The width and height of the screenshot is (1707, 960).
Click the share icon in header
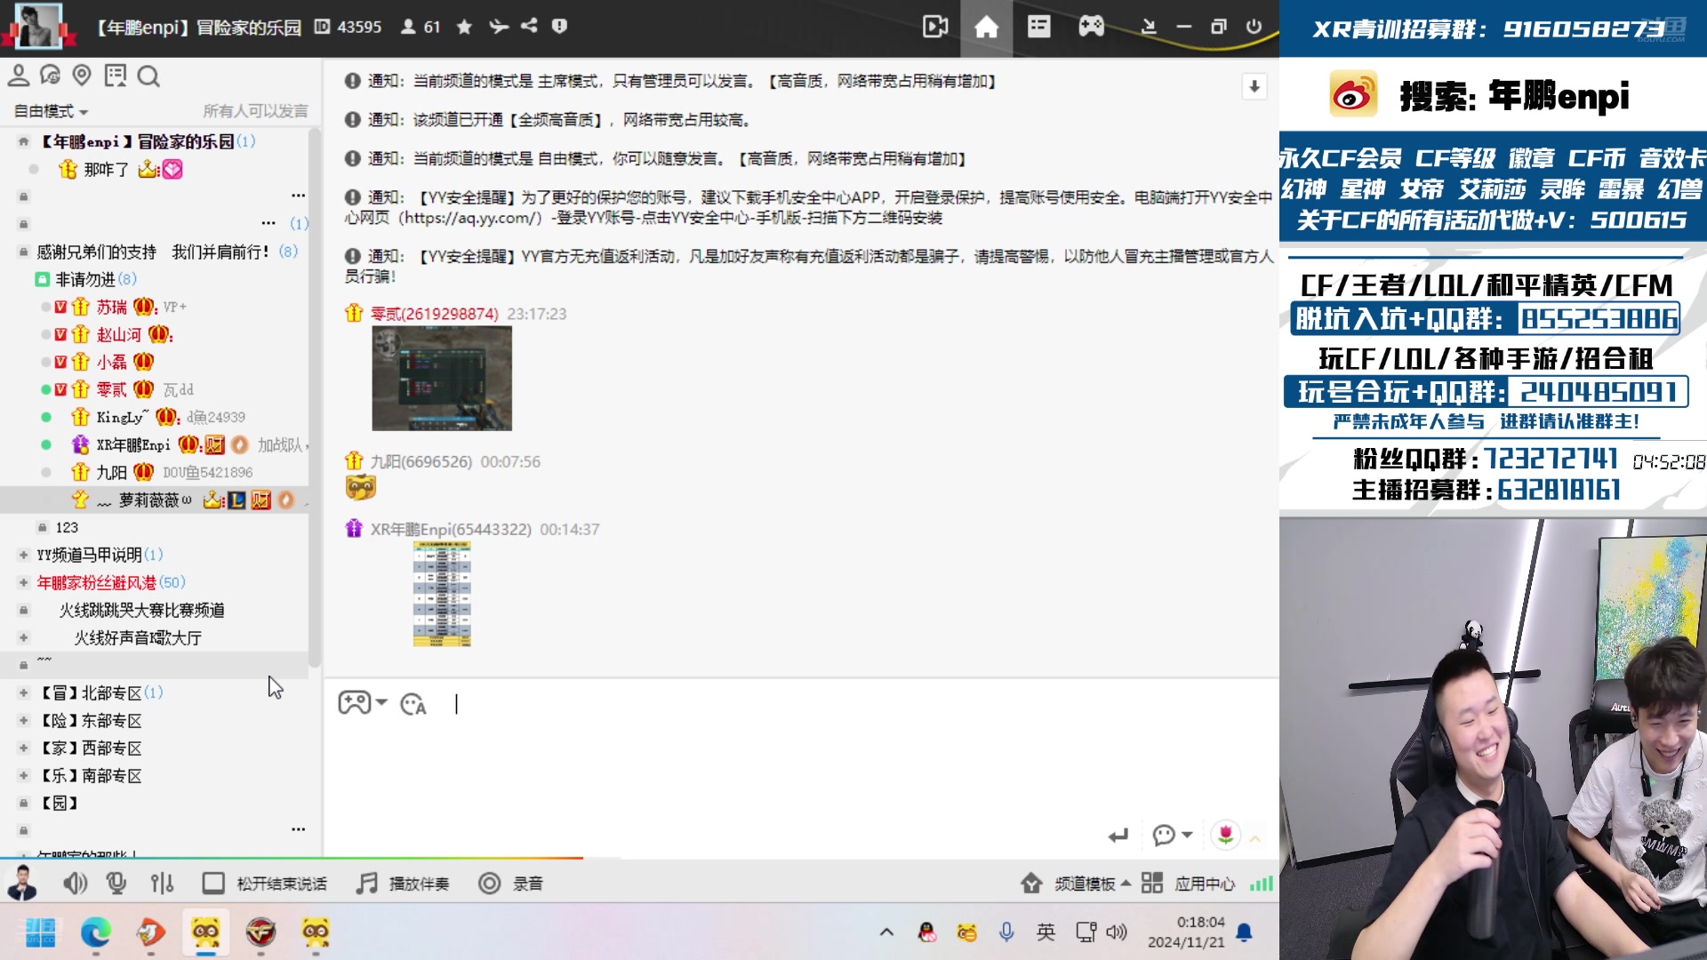[529, 26]
